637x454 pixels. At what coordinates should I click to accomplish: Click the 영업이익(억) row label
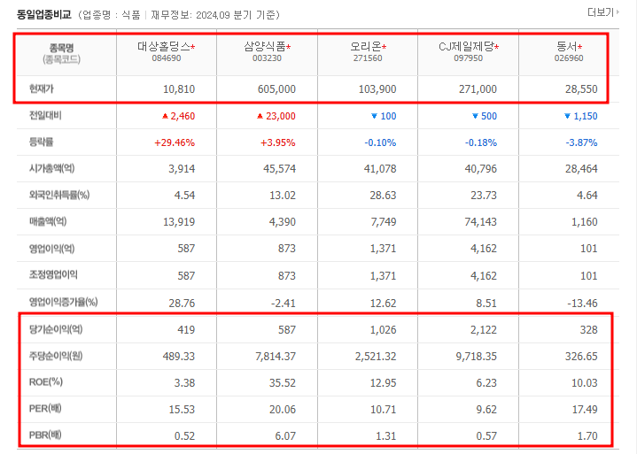coord(51,248)
